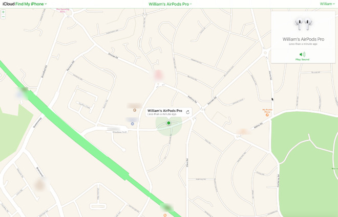This screenshot has height=217, width=338.
Task: Select the green AirPods location dot
Action: coord(168,123)
